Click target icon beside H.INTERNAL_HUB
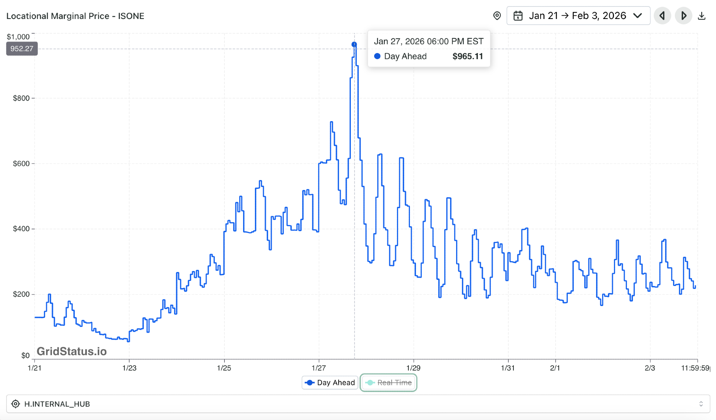Viewport: 716px width, 420px height. coord(15,404)
